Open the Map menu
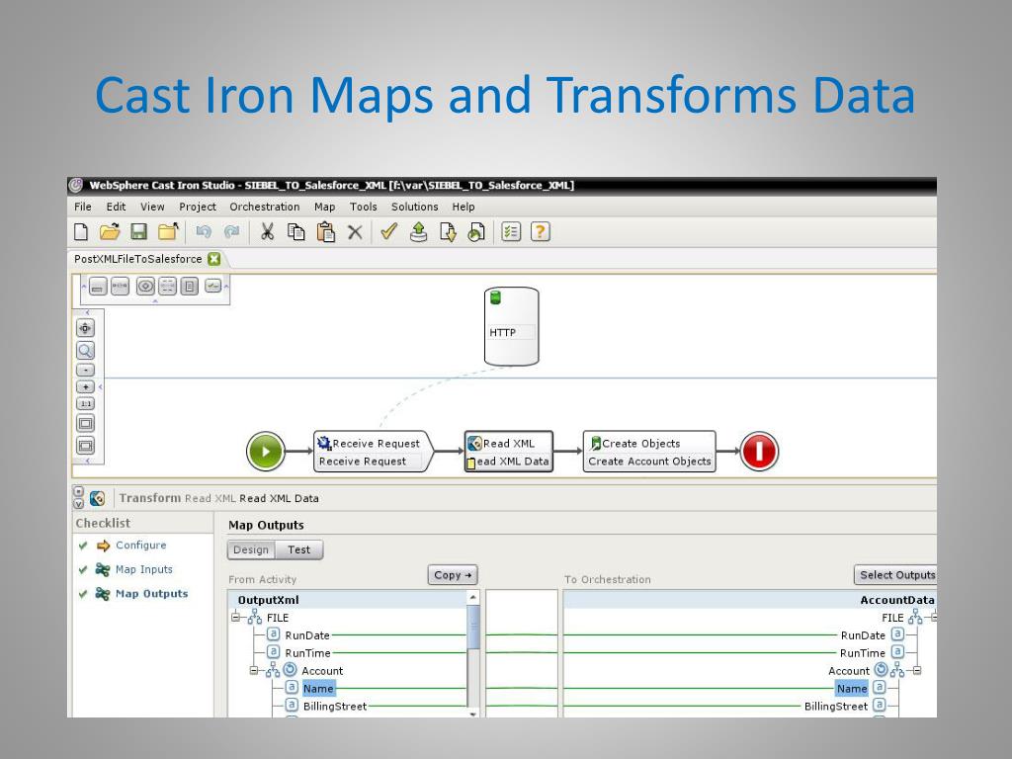 tap(324, 207)
